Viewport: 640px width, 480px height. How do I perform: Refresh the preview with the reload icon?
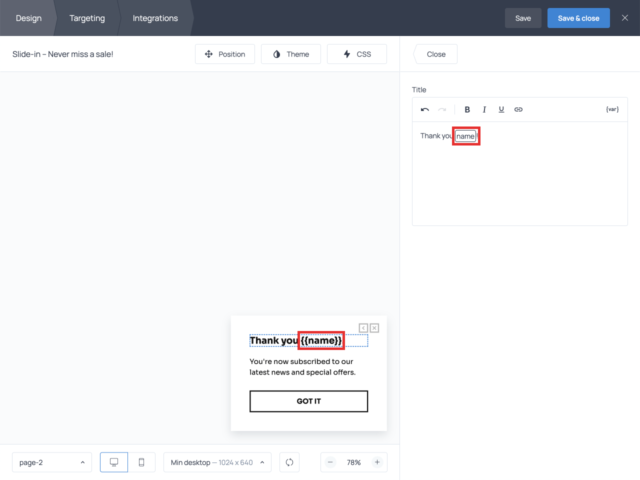click(x=289, y=462)
